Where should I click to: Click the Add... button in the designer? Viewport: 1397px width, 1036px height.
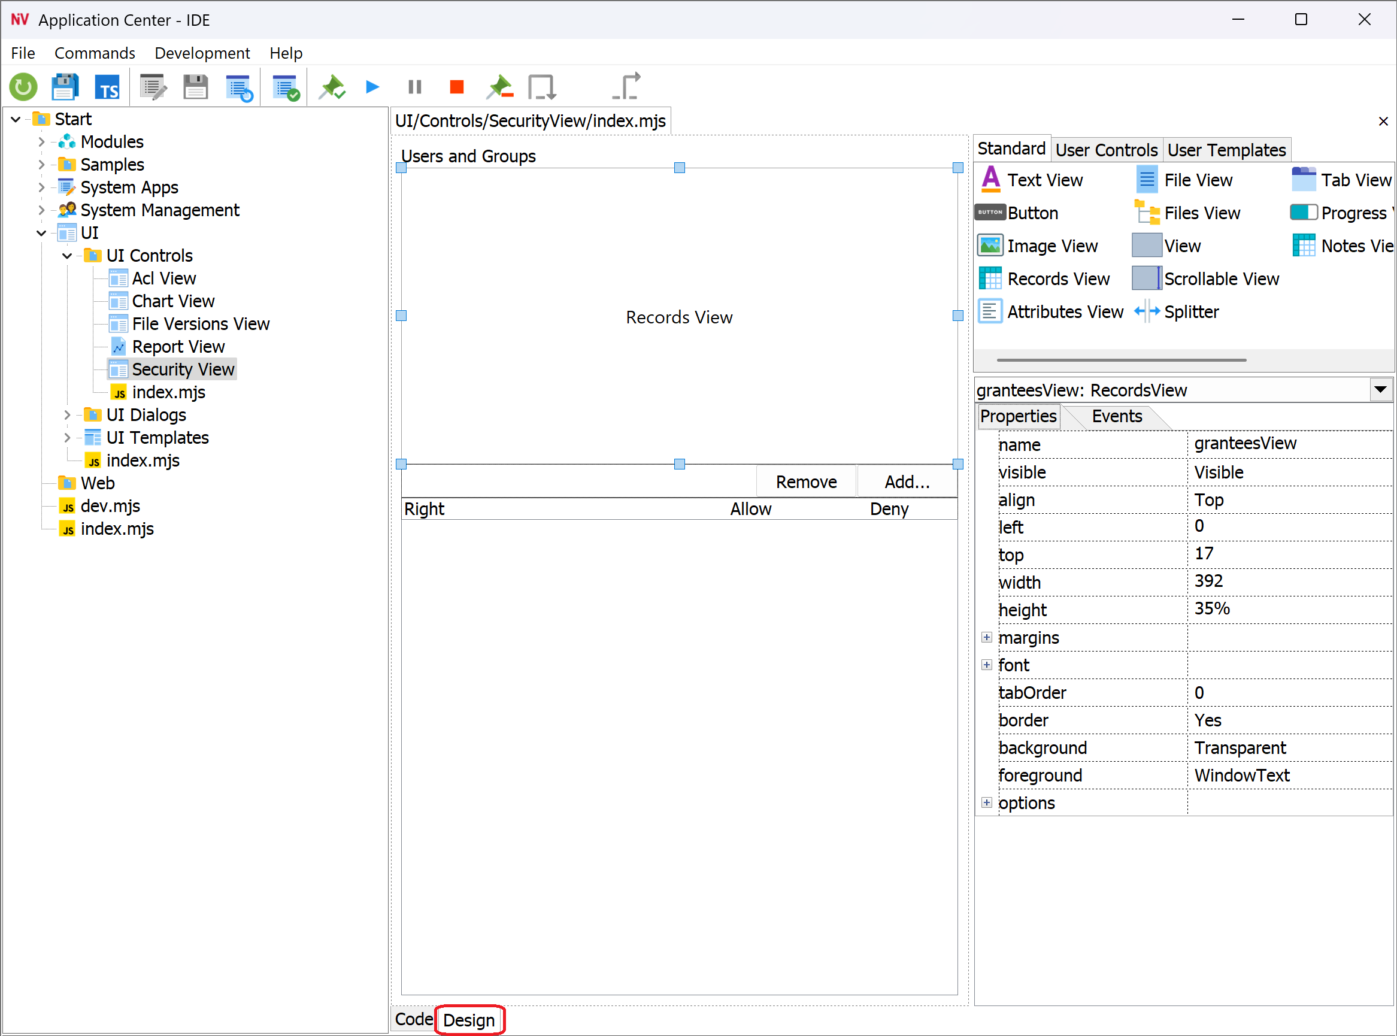[906, 481]
